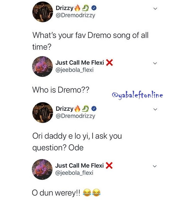Open the 'Just Call Me Flexi' name on the last tweet
This screenshot has height=207, width=190.
tap(79, 166)
